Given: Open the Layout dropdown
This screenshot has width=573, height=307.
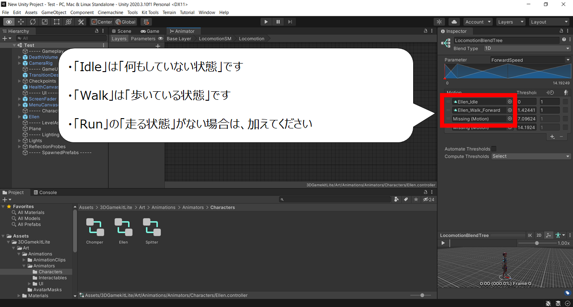Looking at the screenshot, I should coord(548,22).
